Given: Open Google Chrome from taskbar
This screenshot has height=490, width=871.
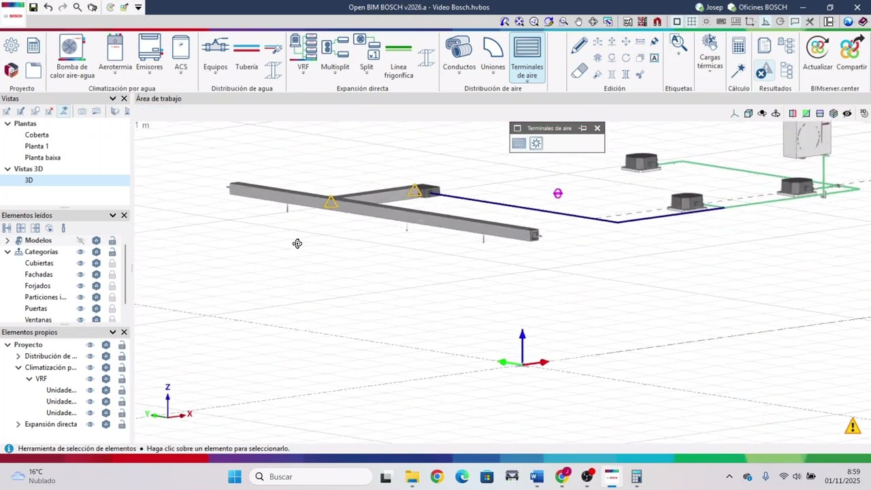Looking at the screenshot, I should (437, 476).
